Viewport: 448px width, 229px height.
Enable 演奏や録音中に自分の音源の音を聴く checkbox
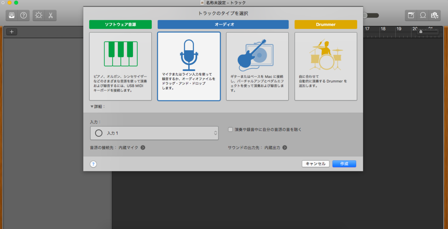(x=230, y=129)
